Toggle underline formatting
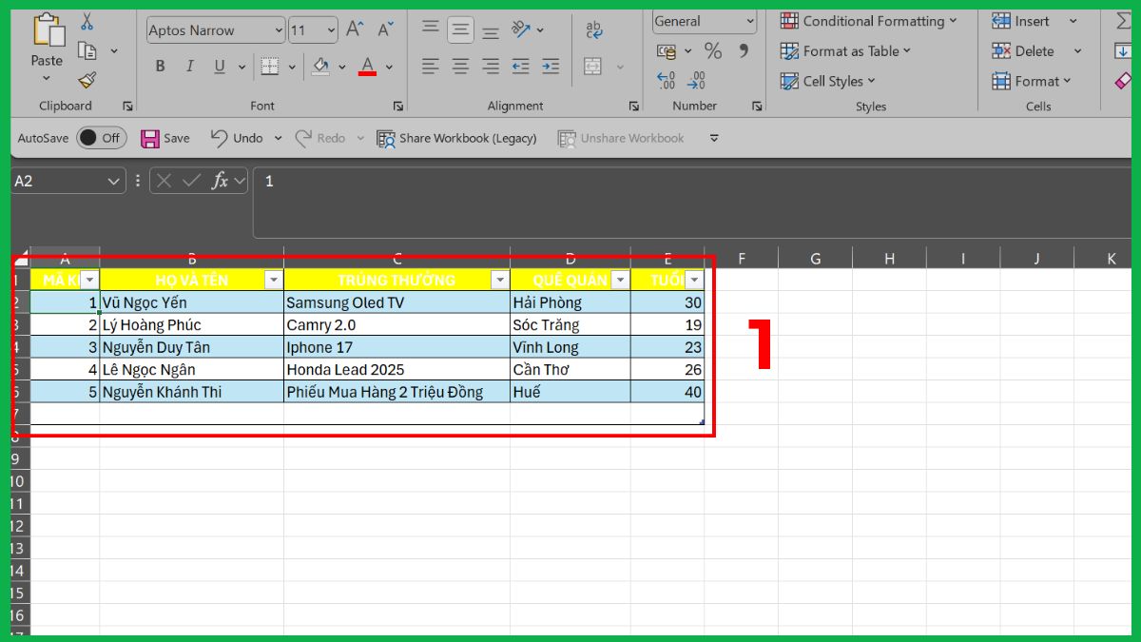Image resolution: width=1141 pixels, height=642 pixels. 217,66
